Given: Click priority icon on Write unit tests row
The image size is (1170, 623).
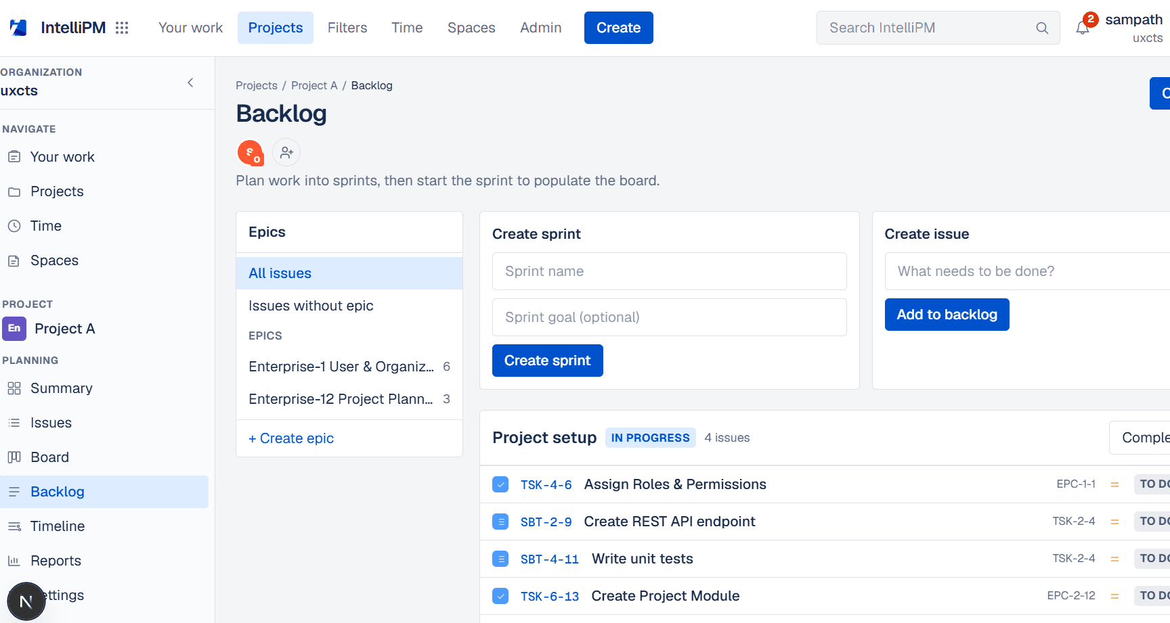Looking at the screenshot, I should (x=1114, y=559).
